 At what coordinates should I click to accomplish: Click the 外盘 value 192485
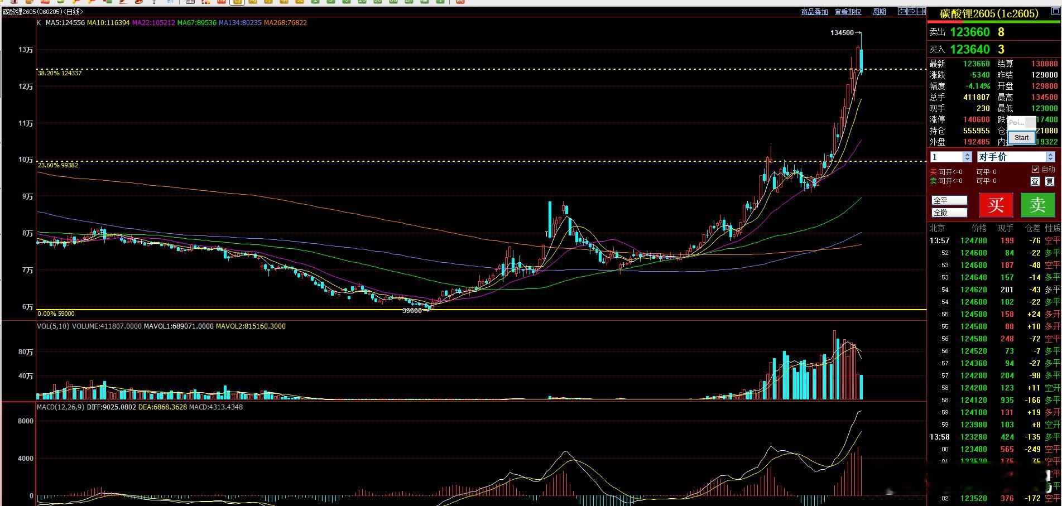[977, 142]
